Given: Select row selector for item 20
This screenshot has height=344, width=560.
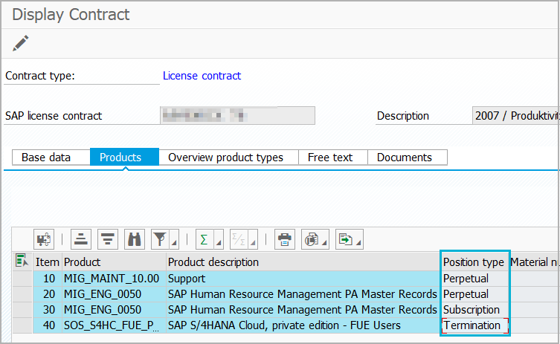Looking at the screenshot, I should pos(22,294).
